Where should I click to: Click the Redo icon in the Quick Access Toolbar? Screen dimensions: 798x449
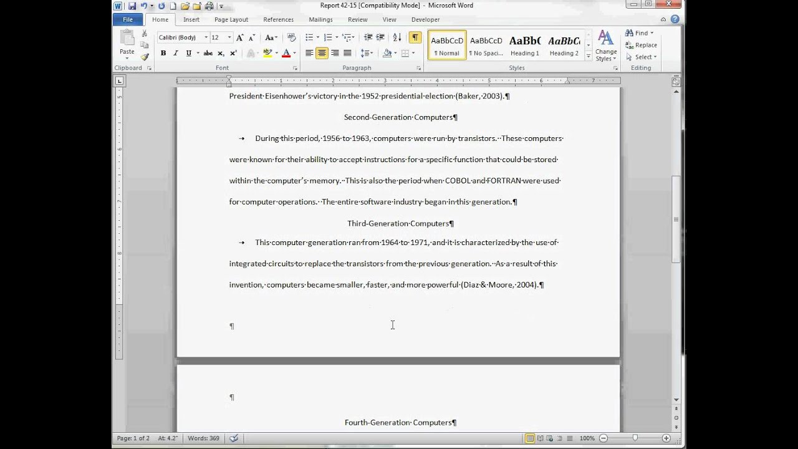pos(161,6)
